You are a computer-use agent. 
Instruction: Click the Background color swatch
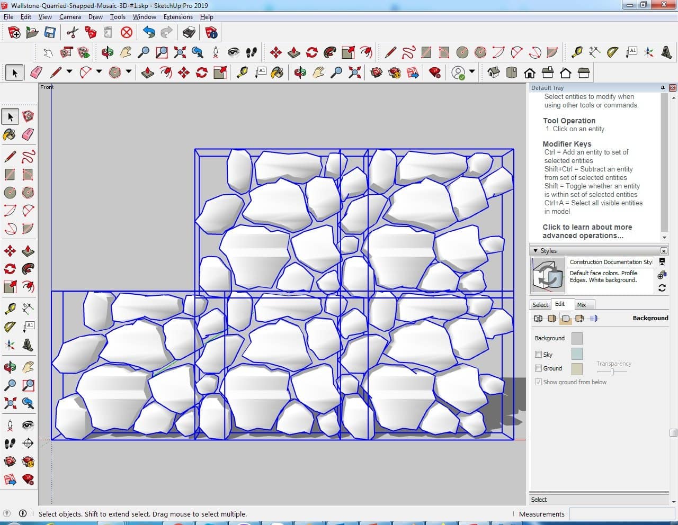577,338
